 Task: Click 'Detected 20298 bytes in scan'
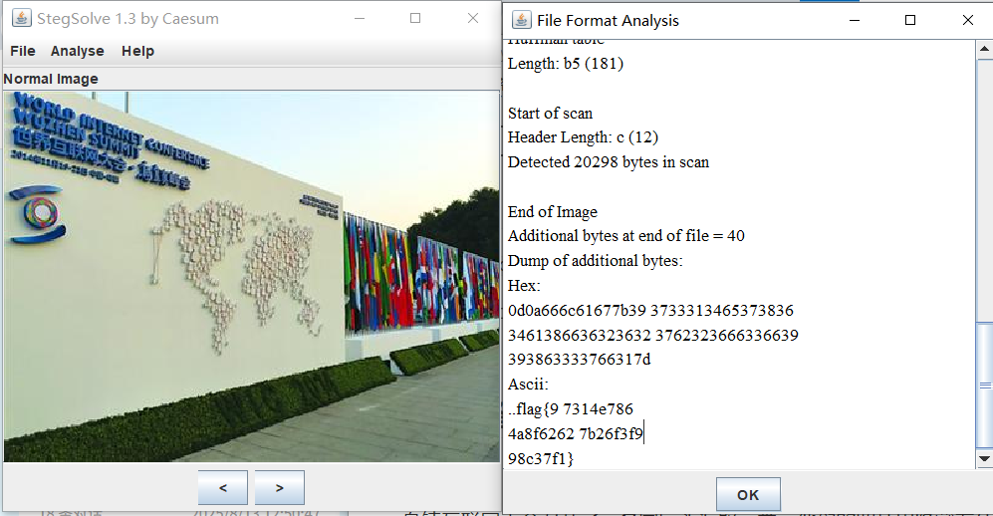tap(609, 162)
